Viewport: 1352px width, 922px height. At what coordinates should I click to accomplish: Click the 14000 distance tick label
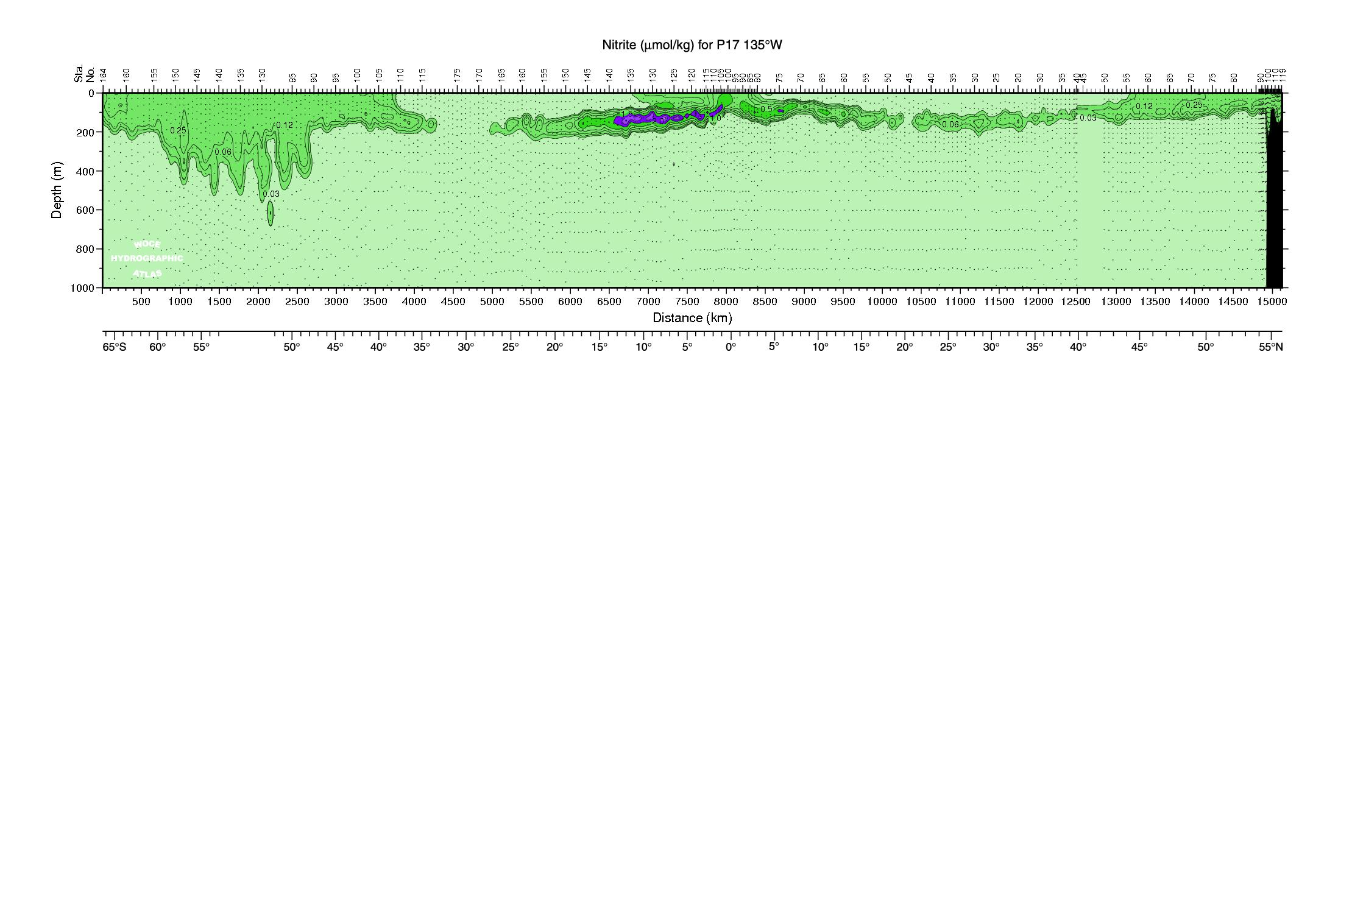(1194, 301)
